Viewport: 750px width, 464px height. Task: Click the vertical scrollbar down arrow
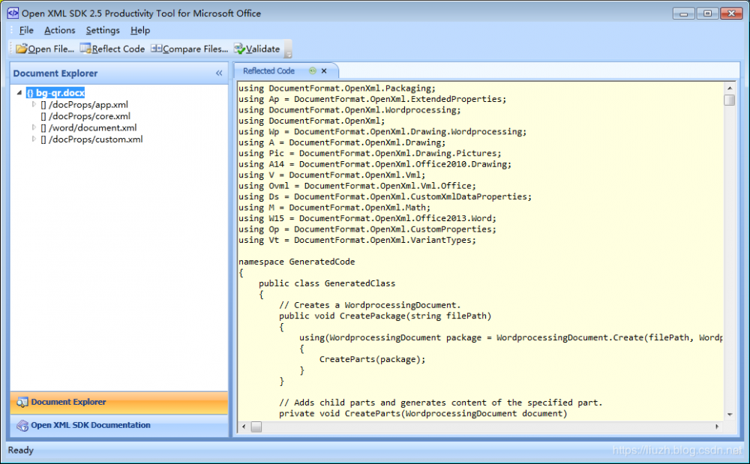pos(730,415)
